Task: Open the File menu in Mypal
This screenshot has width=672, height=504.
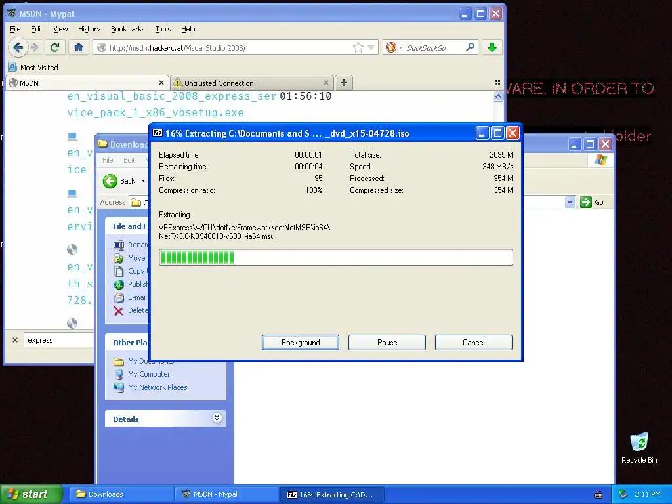Action: point(15,29)
